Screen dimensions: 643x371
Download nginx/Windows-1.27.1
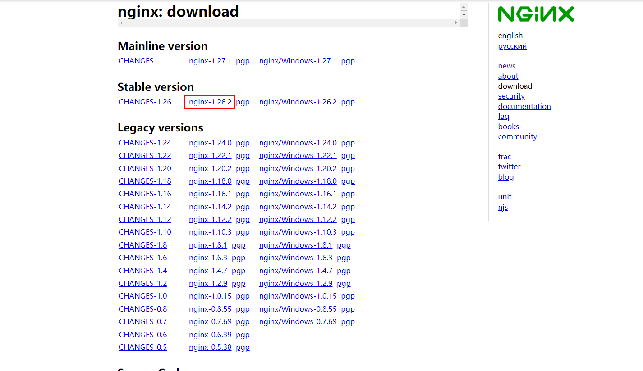click(298, 61)
